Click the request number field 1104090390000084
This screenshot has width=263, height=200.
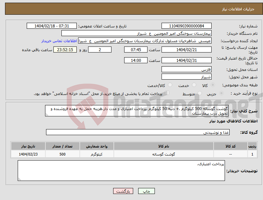[x=187, y=26]
